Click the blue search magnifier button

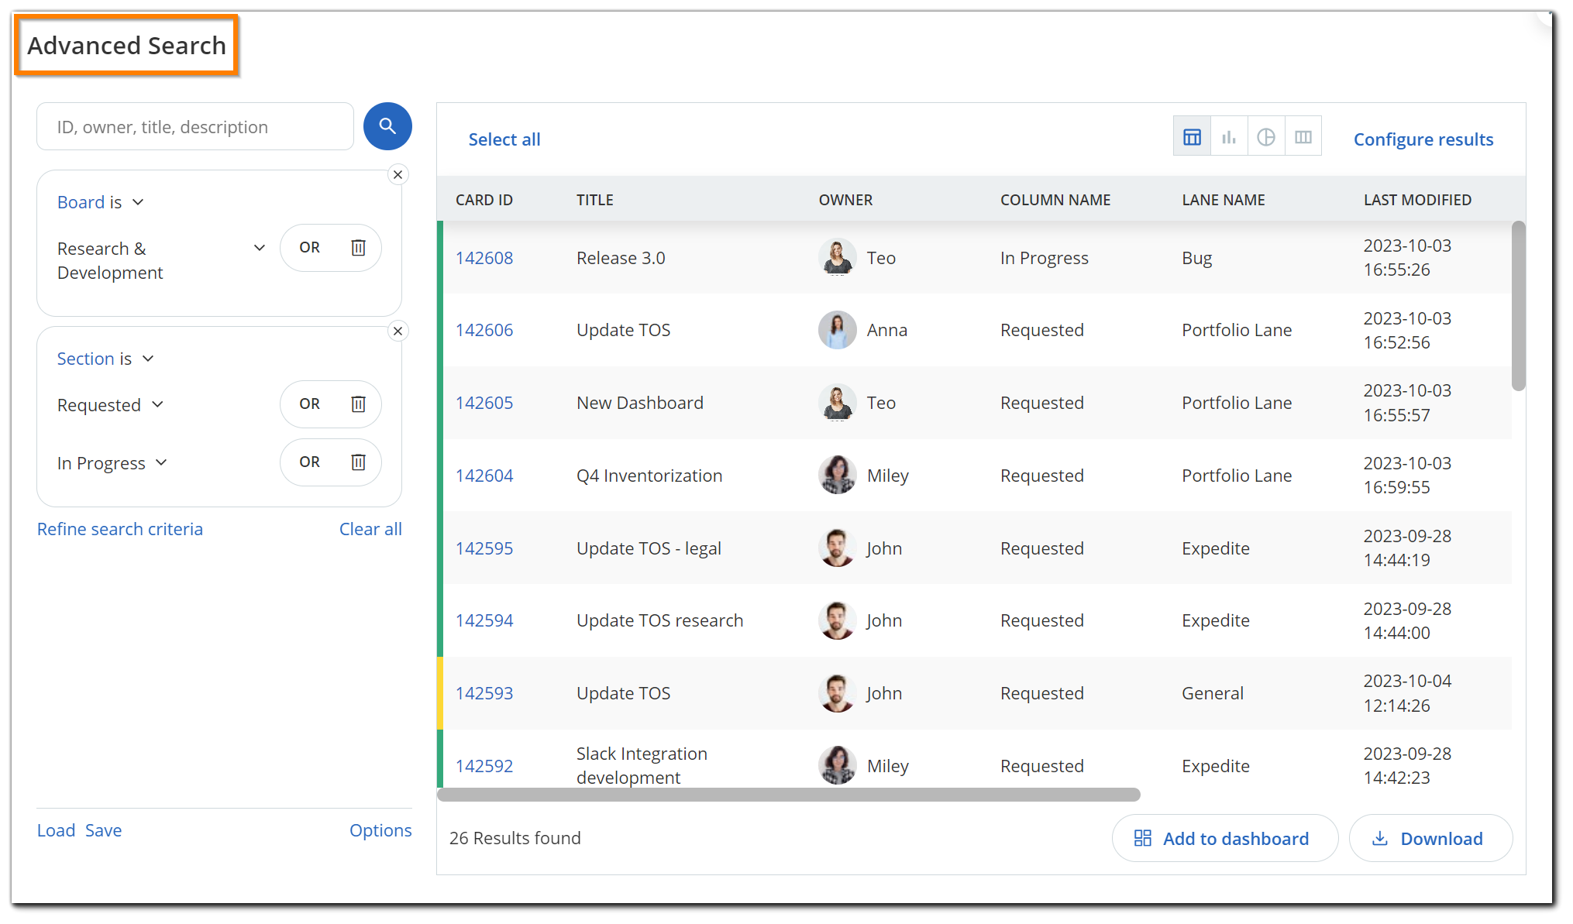pyautogui.click(x=387, y=126)
